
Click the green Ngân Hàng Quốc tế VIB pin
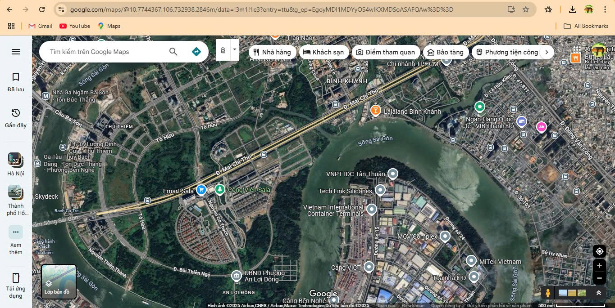(x=480, y=107)
